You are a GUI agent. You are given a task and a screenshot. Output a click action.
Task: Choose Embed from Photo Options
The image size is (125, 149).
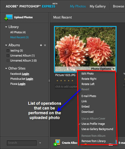(85, 106)
